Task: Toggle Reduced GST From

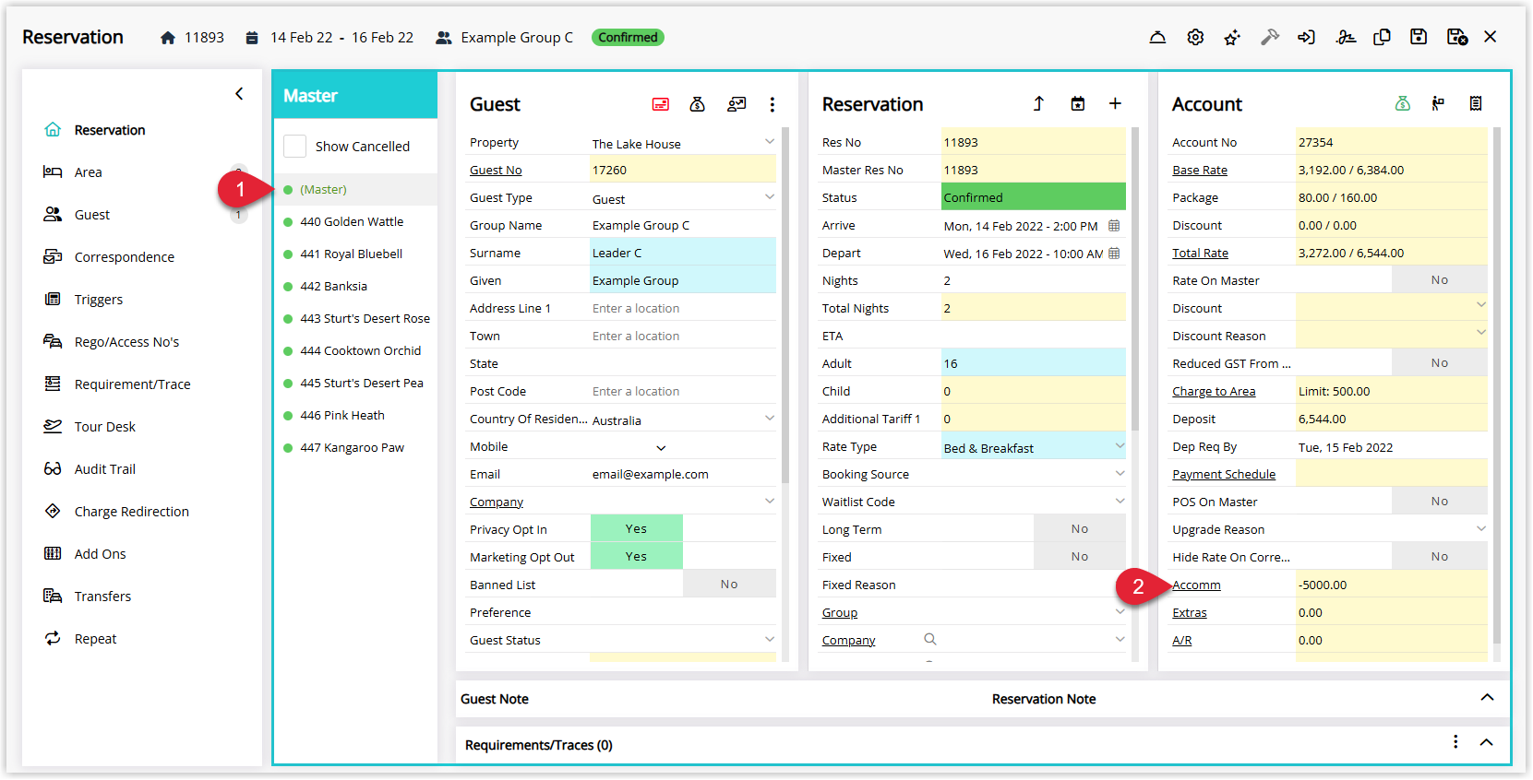Action: click(1439, 363)
